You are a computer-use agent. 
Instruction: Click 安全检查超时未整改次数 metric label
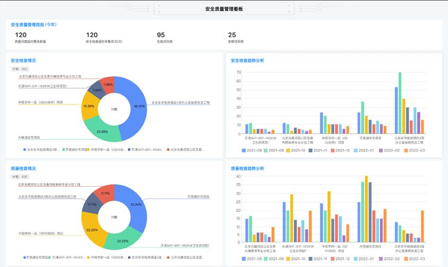click(x=104, y=41)
